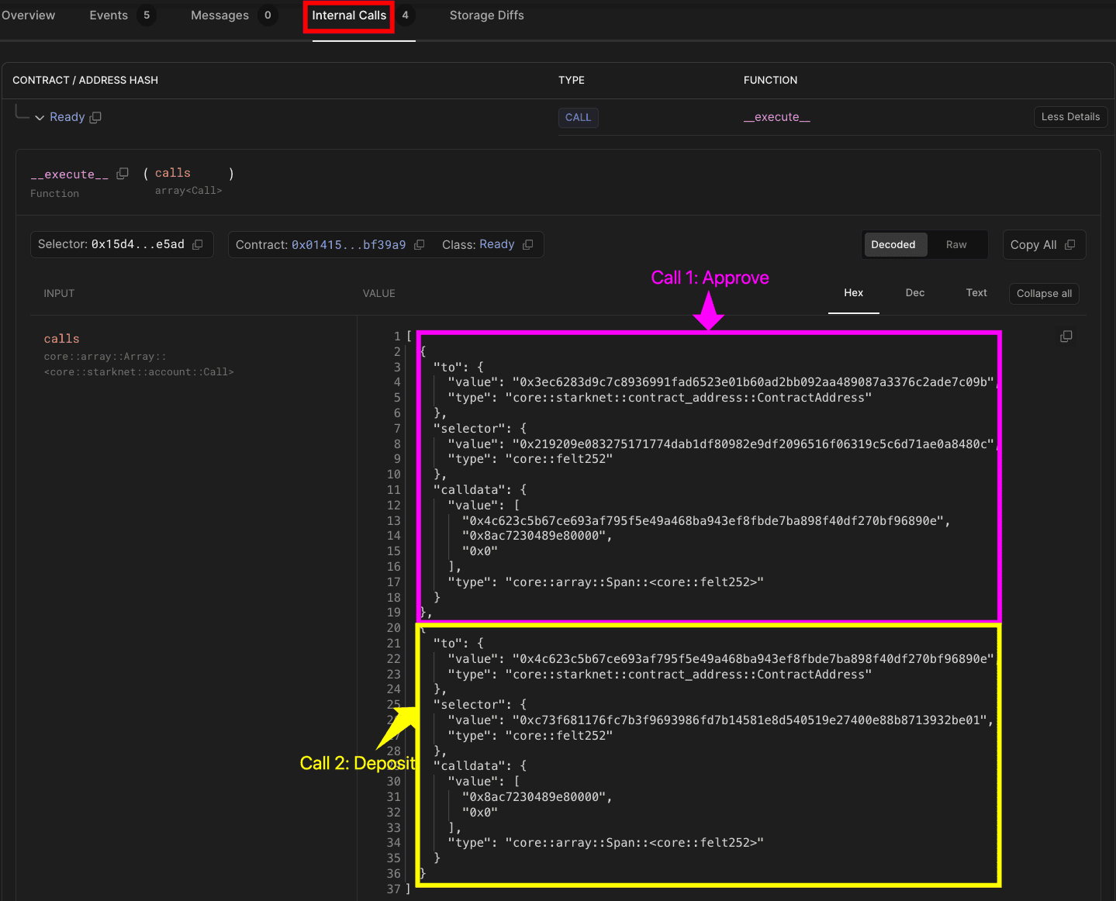1116x901 pixels.
Task: Open contract 0x01415...bf39a9 link
Action: click(x=348, y=245)
